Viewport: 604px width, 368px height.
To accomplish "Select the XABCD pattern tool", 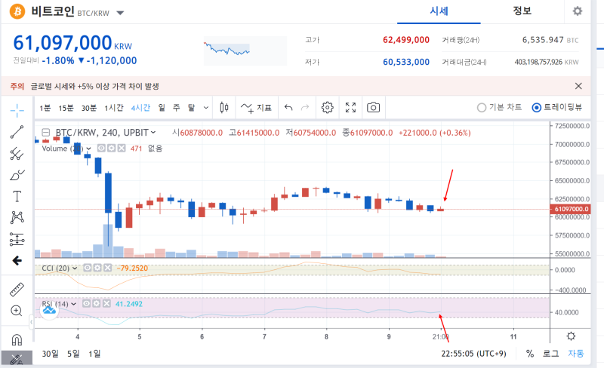I will click(17, 217).
